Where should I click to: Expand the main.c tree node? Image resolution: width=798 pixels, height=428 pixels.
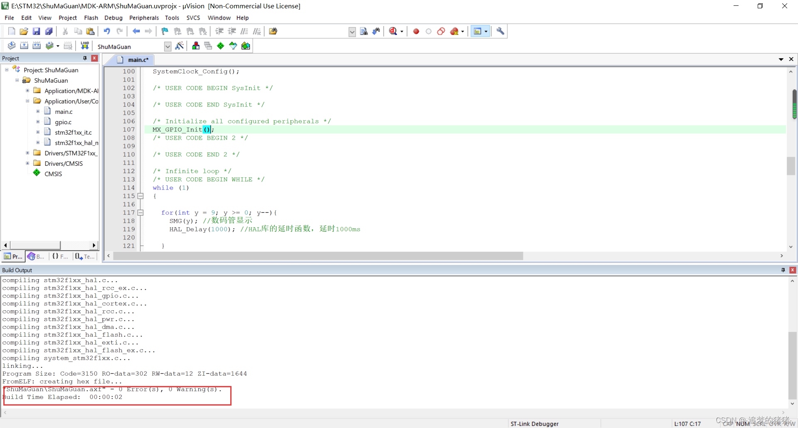[x=38, y=111]
